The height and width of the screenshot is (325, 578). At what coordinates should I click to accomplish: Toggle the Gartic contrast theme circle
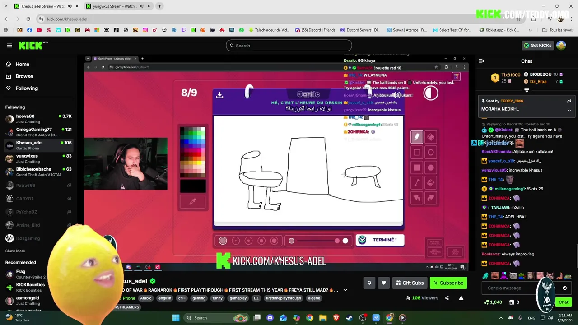point(431,93)
